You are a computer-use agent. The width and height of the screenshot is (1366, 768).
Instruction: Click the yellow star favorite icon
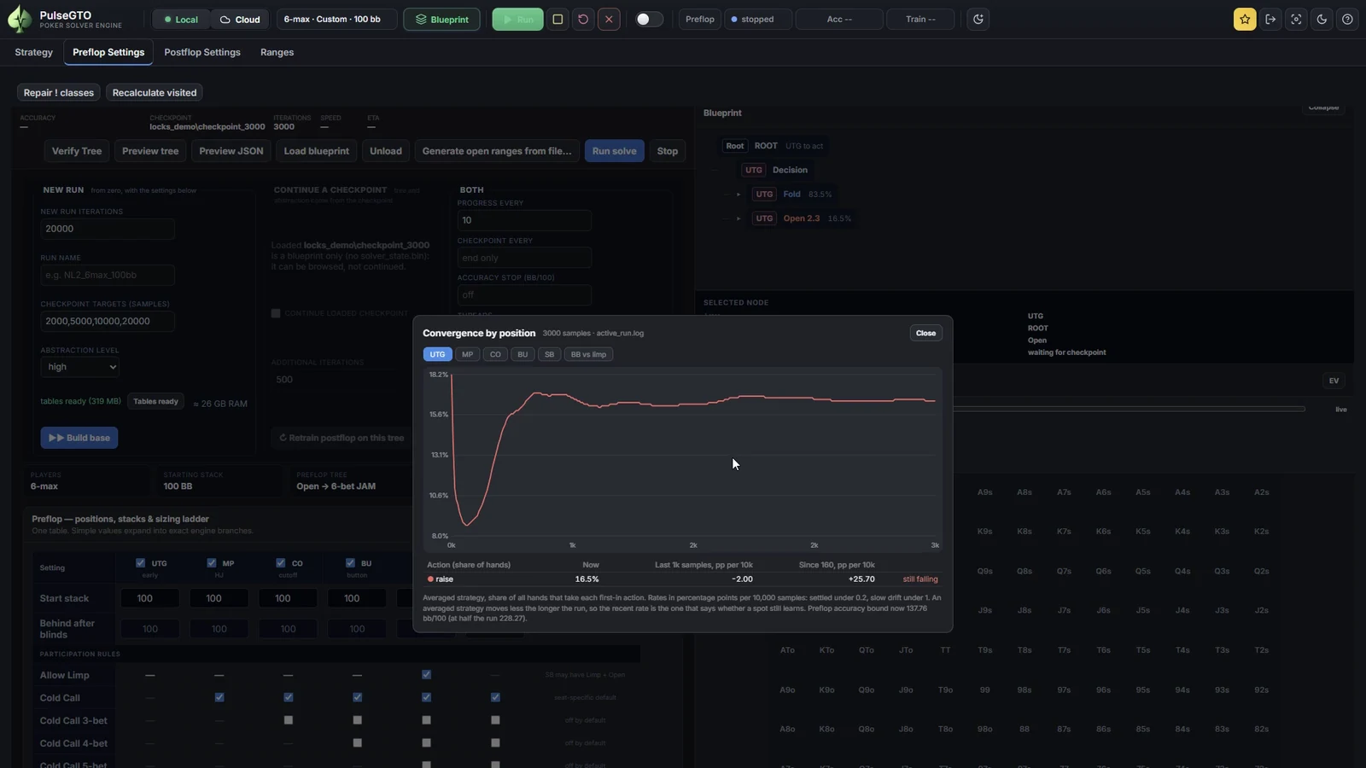pos(1245,19)
